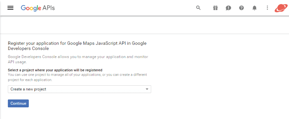
Task: Show notifications via the bell icon
Action: click(254, 8)
